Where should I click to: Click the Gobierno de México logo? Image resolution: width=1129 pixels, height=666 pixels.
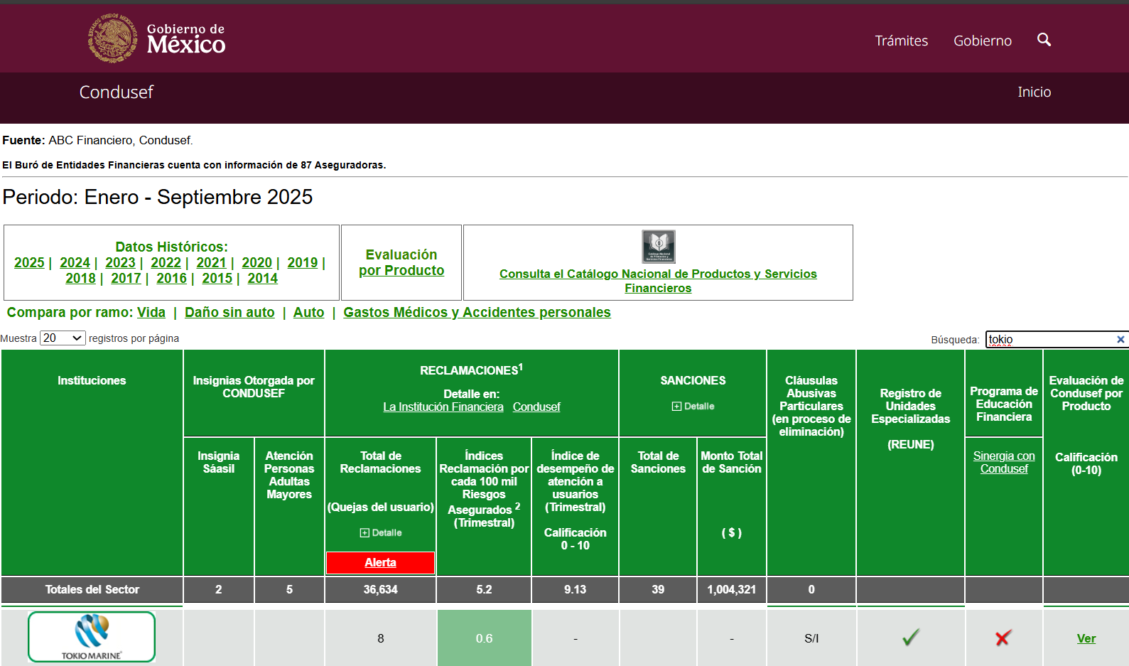(x=156, y=38)
